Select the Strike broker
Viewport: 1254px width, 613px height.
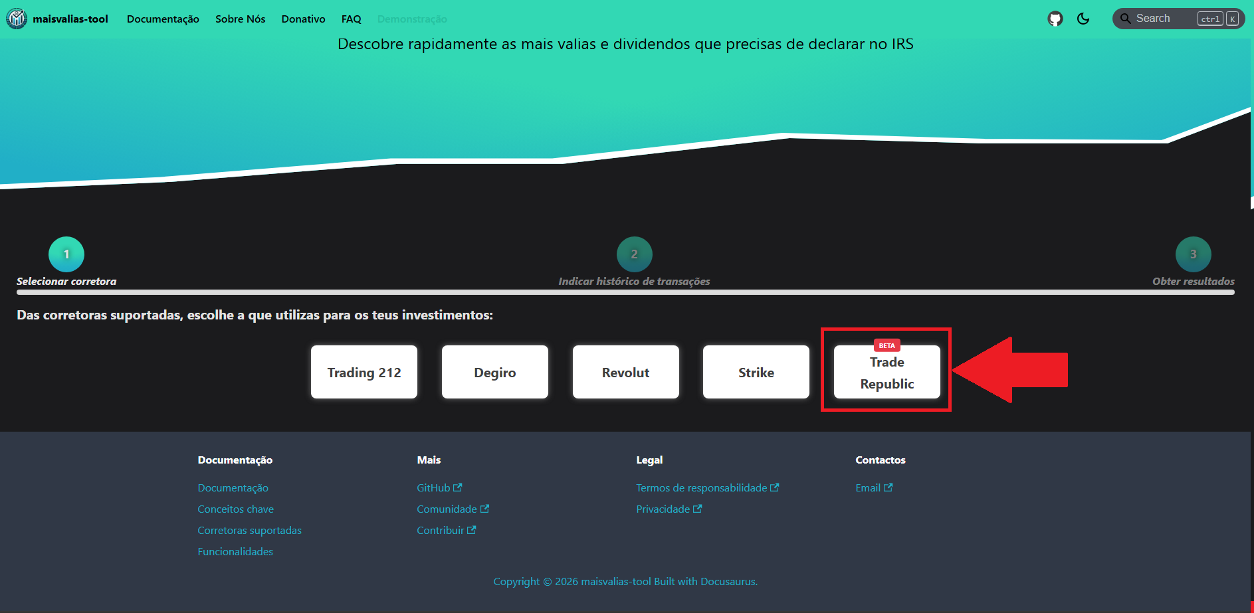click(756, 373)
